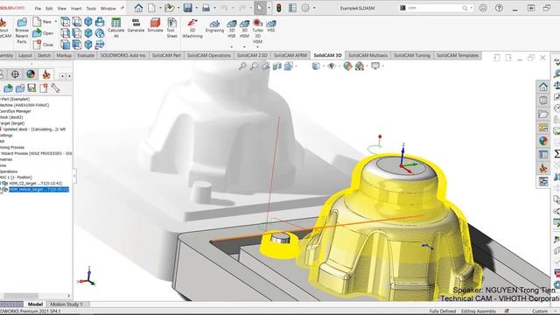
Task: Click the Edit Appearance color ball icon
Action: [347, 66]
